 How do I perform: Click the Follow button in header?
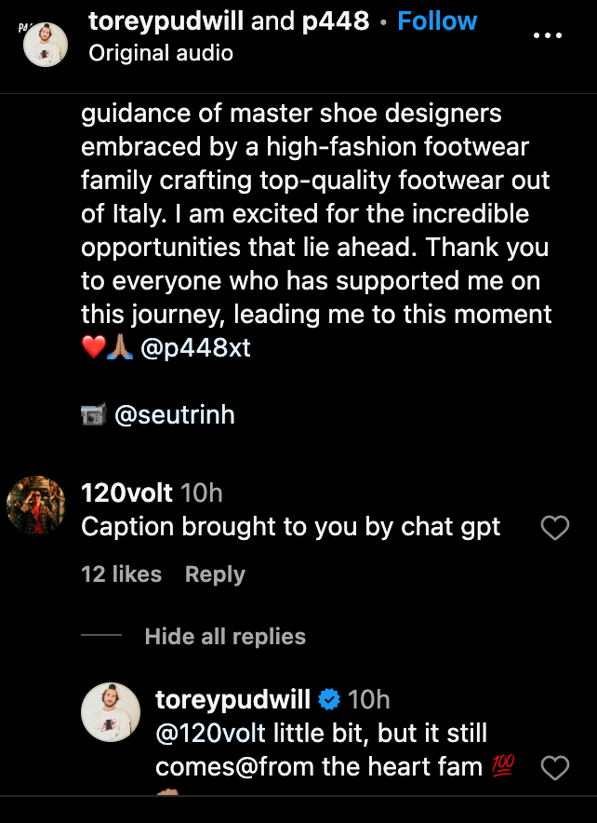[437, 21]
